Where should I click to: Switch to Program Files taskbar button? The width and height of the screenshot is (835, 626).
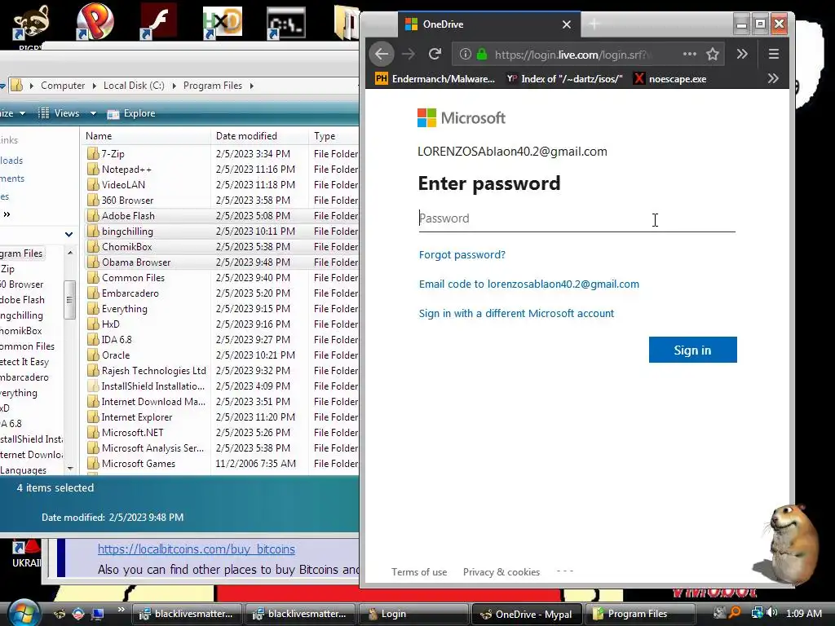pos(640,614)
